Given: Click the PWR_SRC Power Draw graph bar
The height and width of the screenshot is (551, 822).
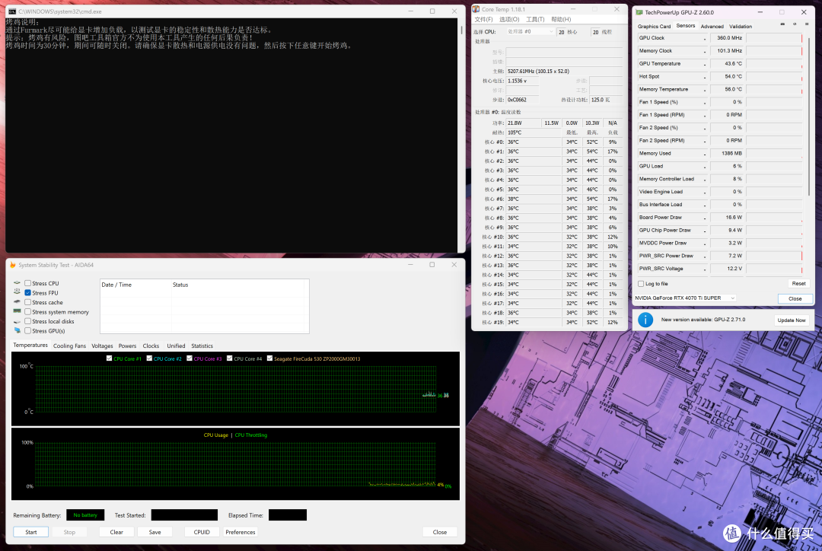Looking at the screenshot, I should click(774, 256).
